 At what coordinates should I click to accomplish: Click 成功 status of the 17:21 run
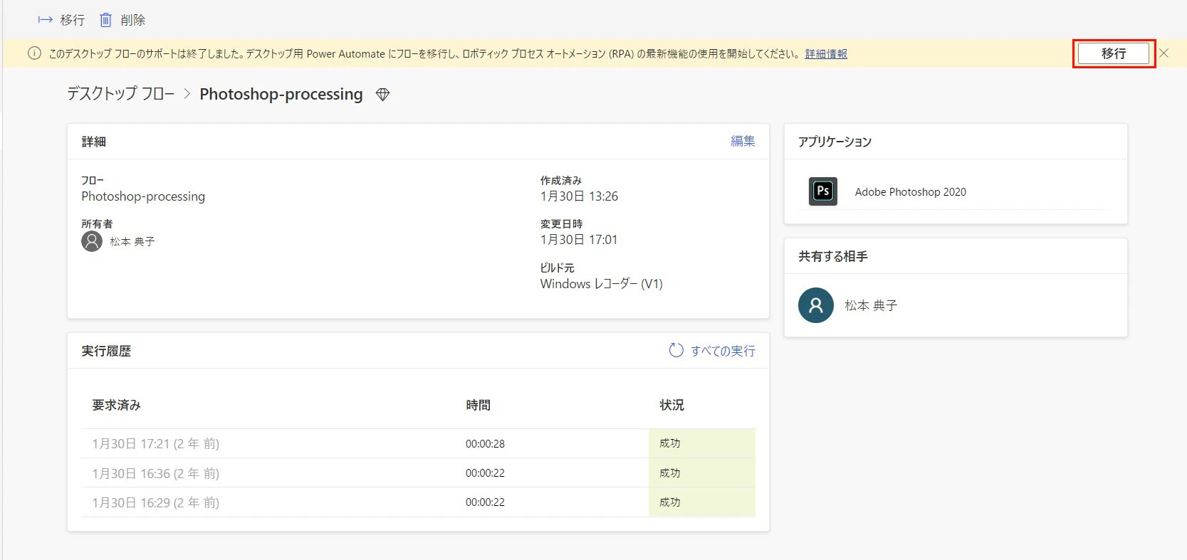click(670, 443)
